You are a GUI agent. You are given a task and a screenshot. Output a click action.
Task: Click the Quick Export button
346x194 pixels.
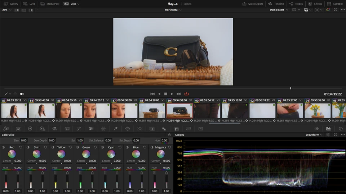click(x=253, y=4)
